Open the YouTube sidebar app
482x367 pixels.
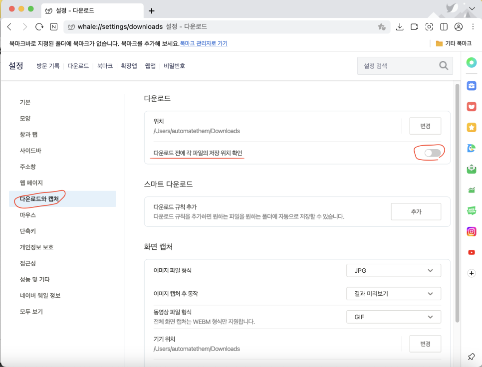click(x=471, y=252)
